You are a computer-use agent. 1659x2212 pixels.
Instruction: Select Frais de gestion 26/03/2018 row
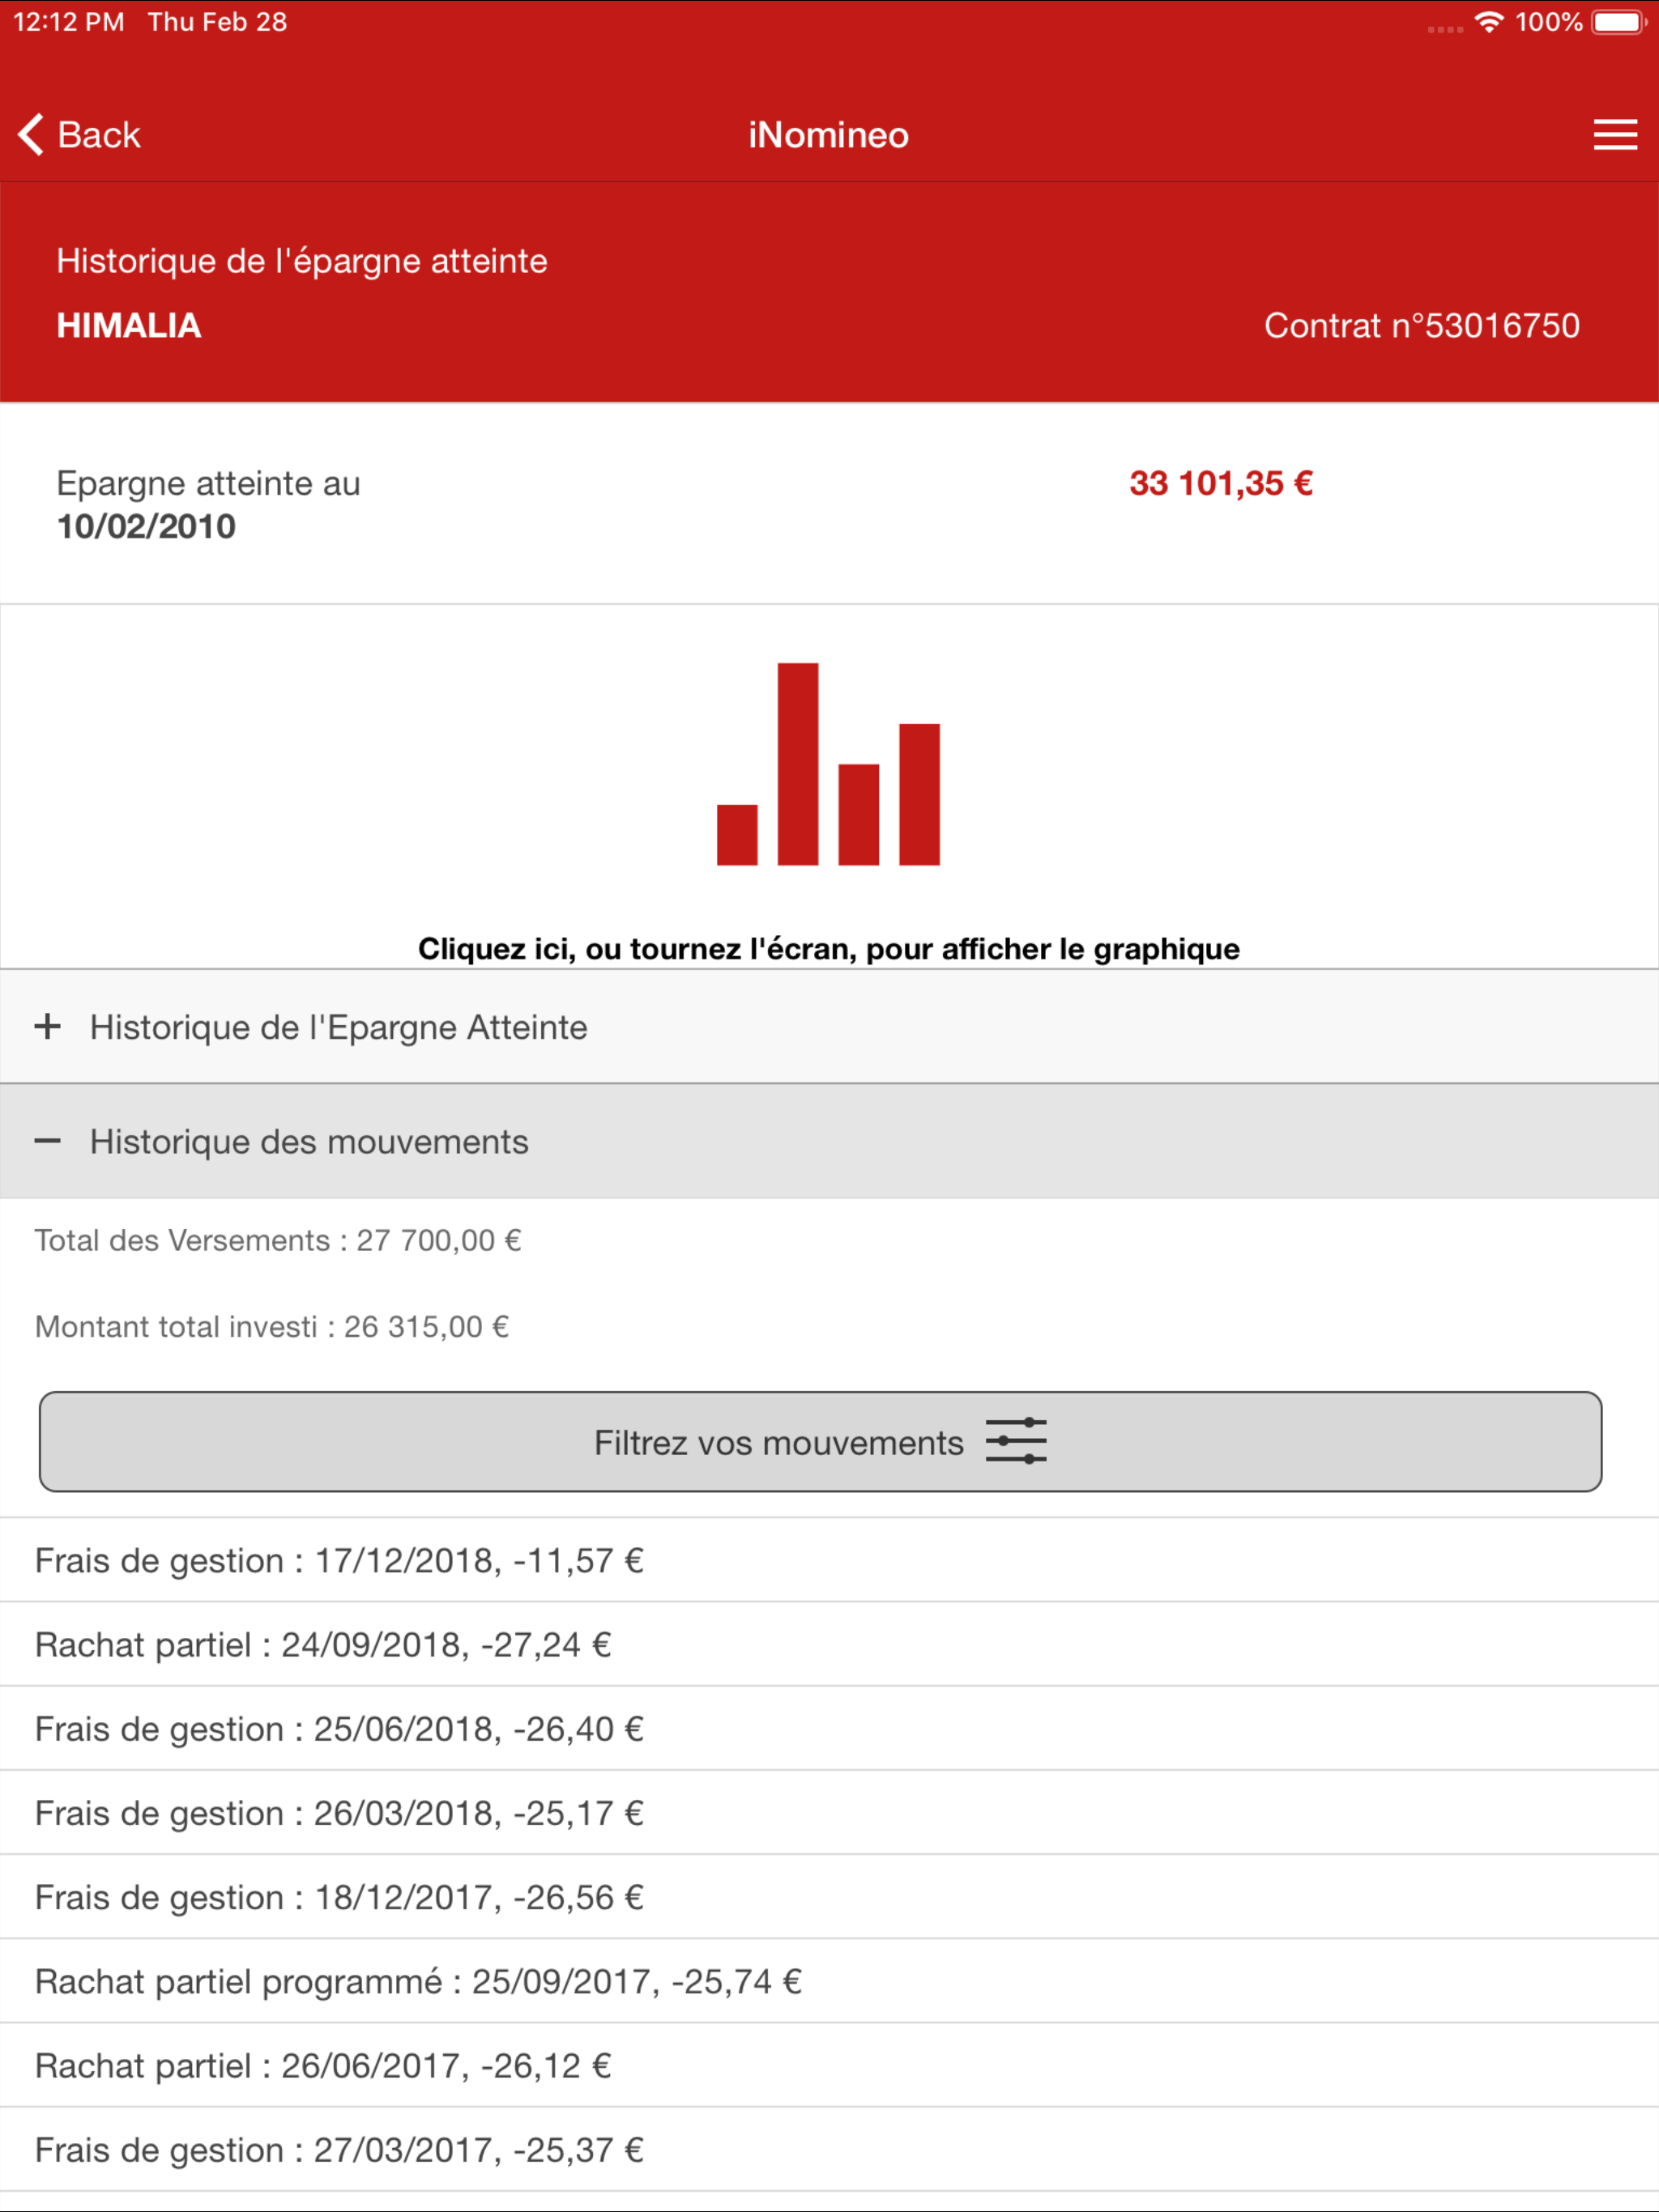click(829, 1813)
